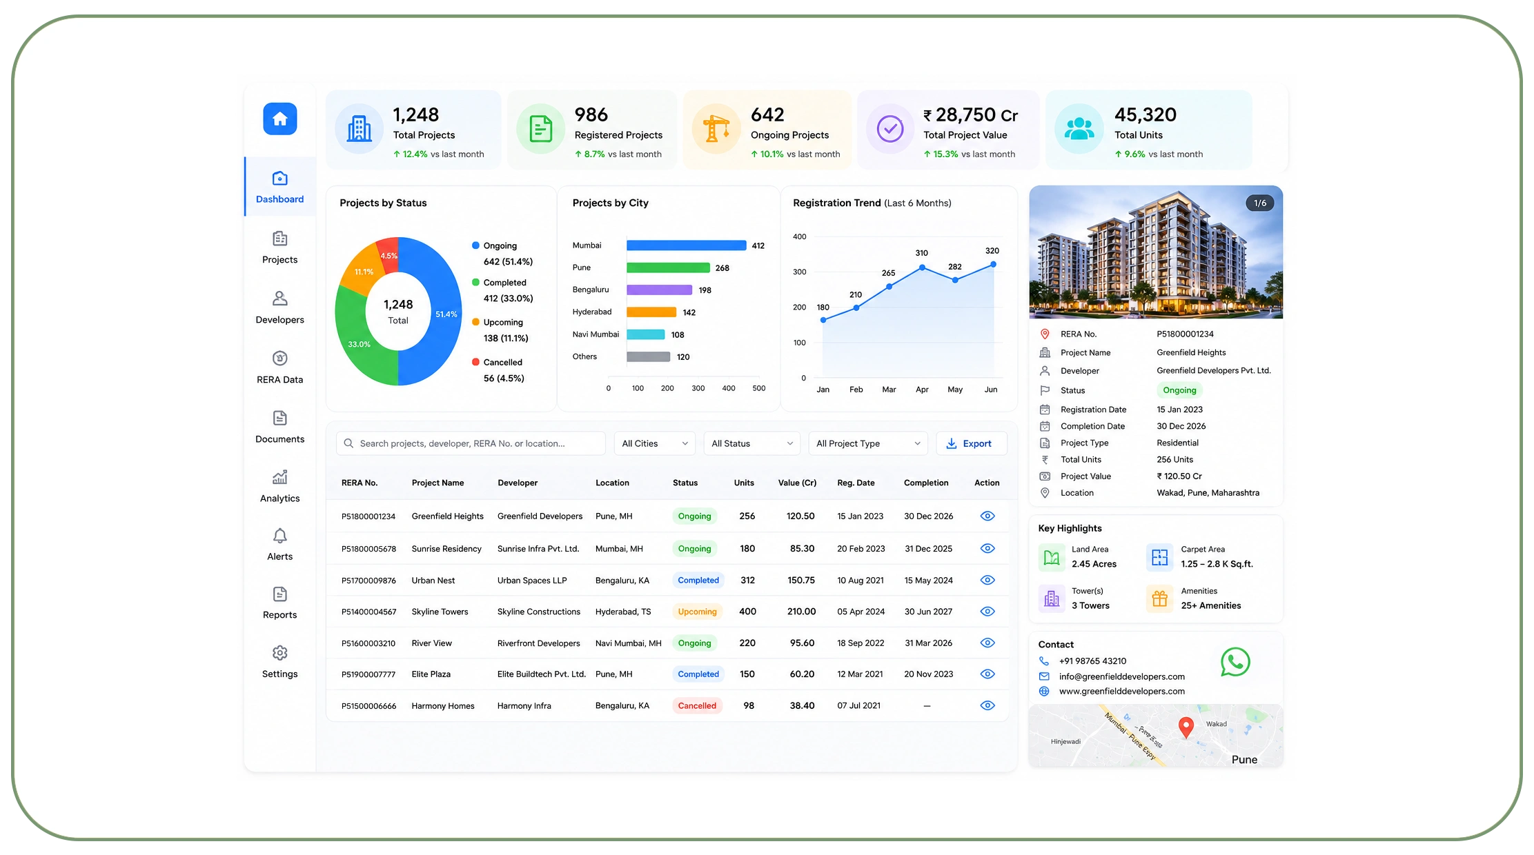1534x855 pixels.
Task: Click the red map pin marker
Action: [1186, 727]
